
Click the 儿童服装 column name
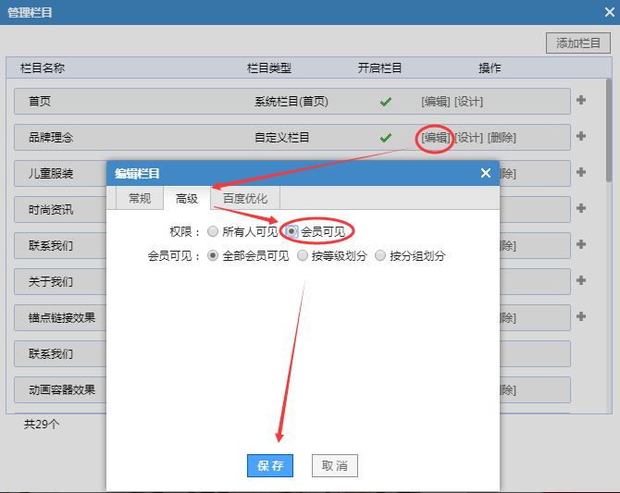click(x=51, y=174)
